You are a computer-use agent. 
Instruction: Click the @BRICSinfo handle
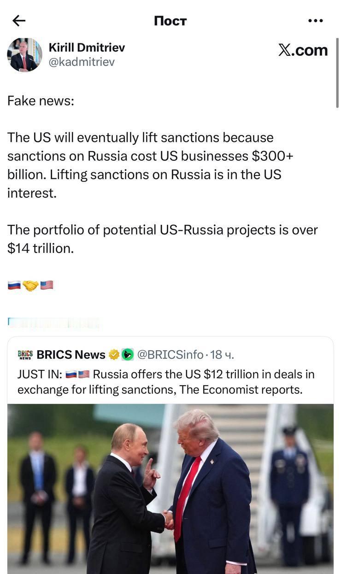(170, 355)
